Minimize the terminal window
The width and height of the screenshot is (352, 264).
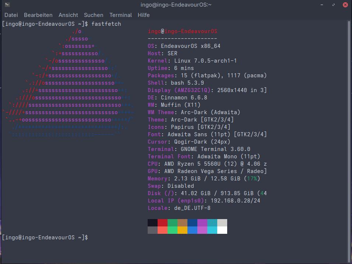tap(322, 5)
